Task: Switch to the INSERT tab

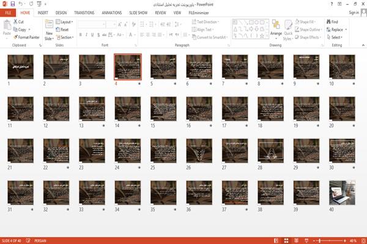Action: [x=43, y=13]
